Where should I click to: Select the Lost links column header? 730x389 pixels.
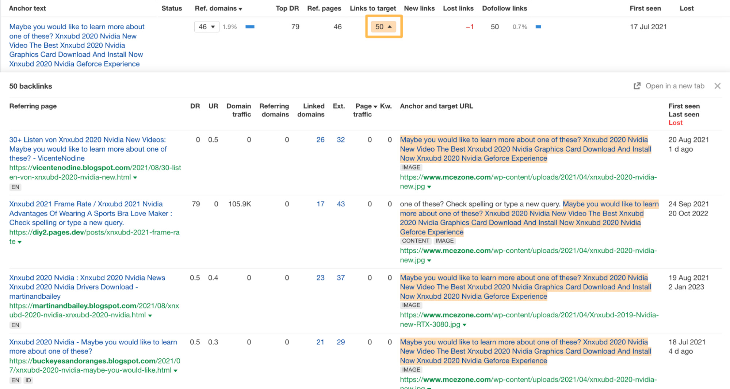pos(458,8)
